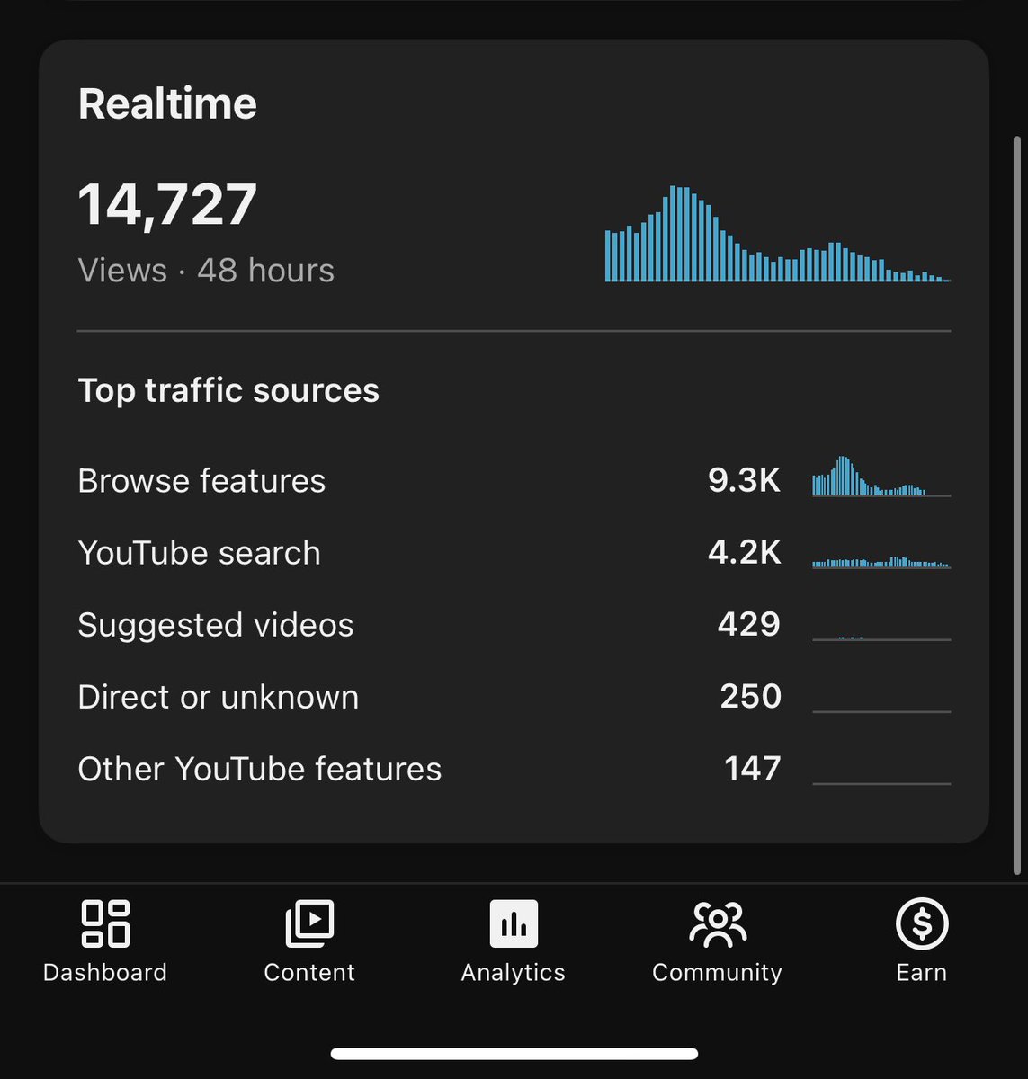Screen dimensions: 1028x1079
Task: Tap the Top traffic sources heading
Action: tap(228, 390)
